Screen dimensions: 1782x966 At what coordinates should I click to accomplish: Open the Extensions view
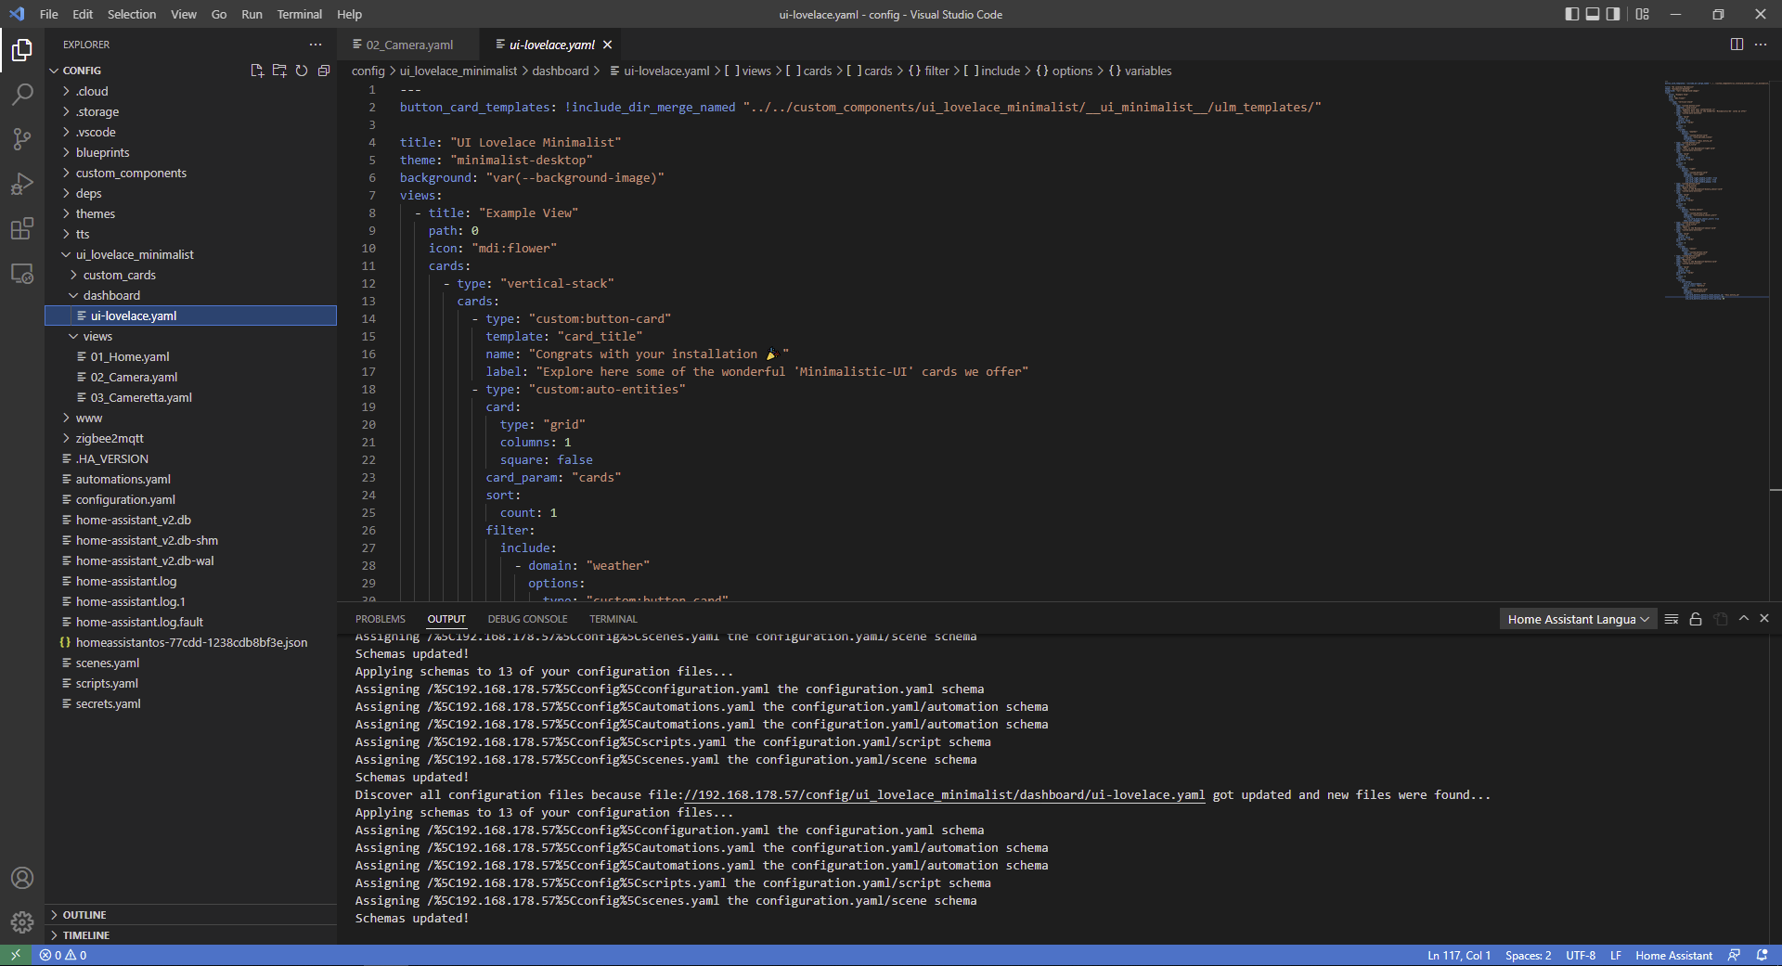coord(22,228)
